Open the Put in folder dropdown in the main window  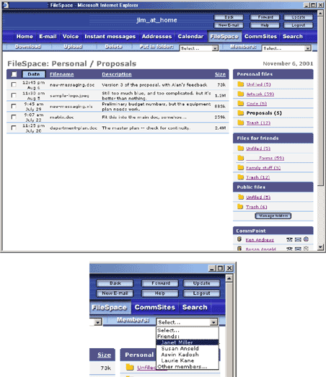(x=199, y=48)
